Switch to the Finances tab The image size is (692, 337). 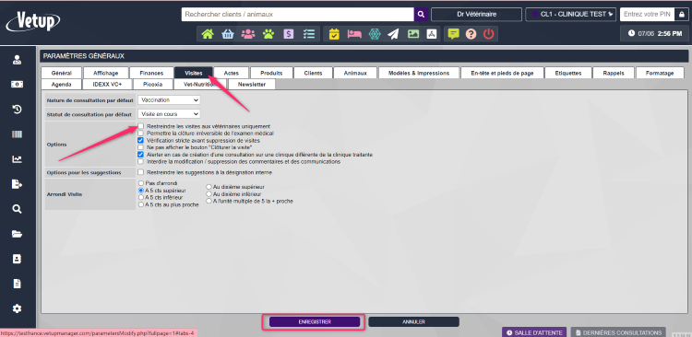pyautogui.click(x=151, y=73)
